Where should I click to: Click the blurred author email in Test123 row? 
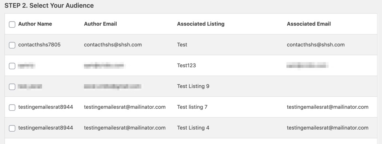click(105, 66)
